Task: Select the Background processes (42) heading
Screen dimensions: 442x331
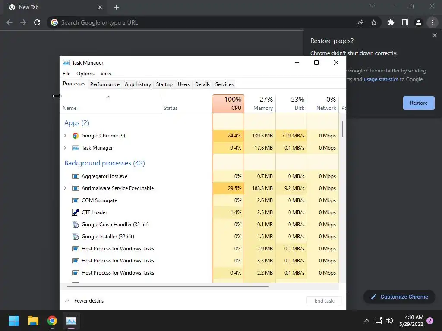Action: point(104,163)
